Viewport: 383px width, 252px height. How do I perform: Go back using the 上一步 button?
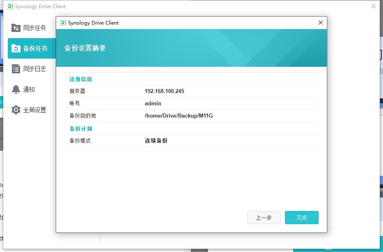click(264, 218)
